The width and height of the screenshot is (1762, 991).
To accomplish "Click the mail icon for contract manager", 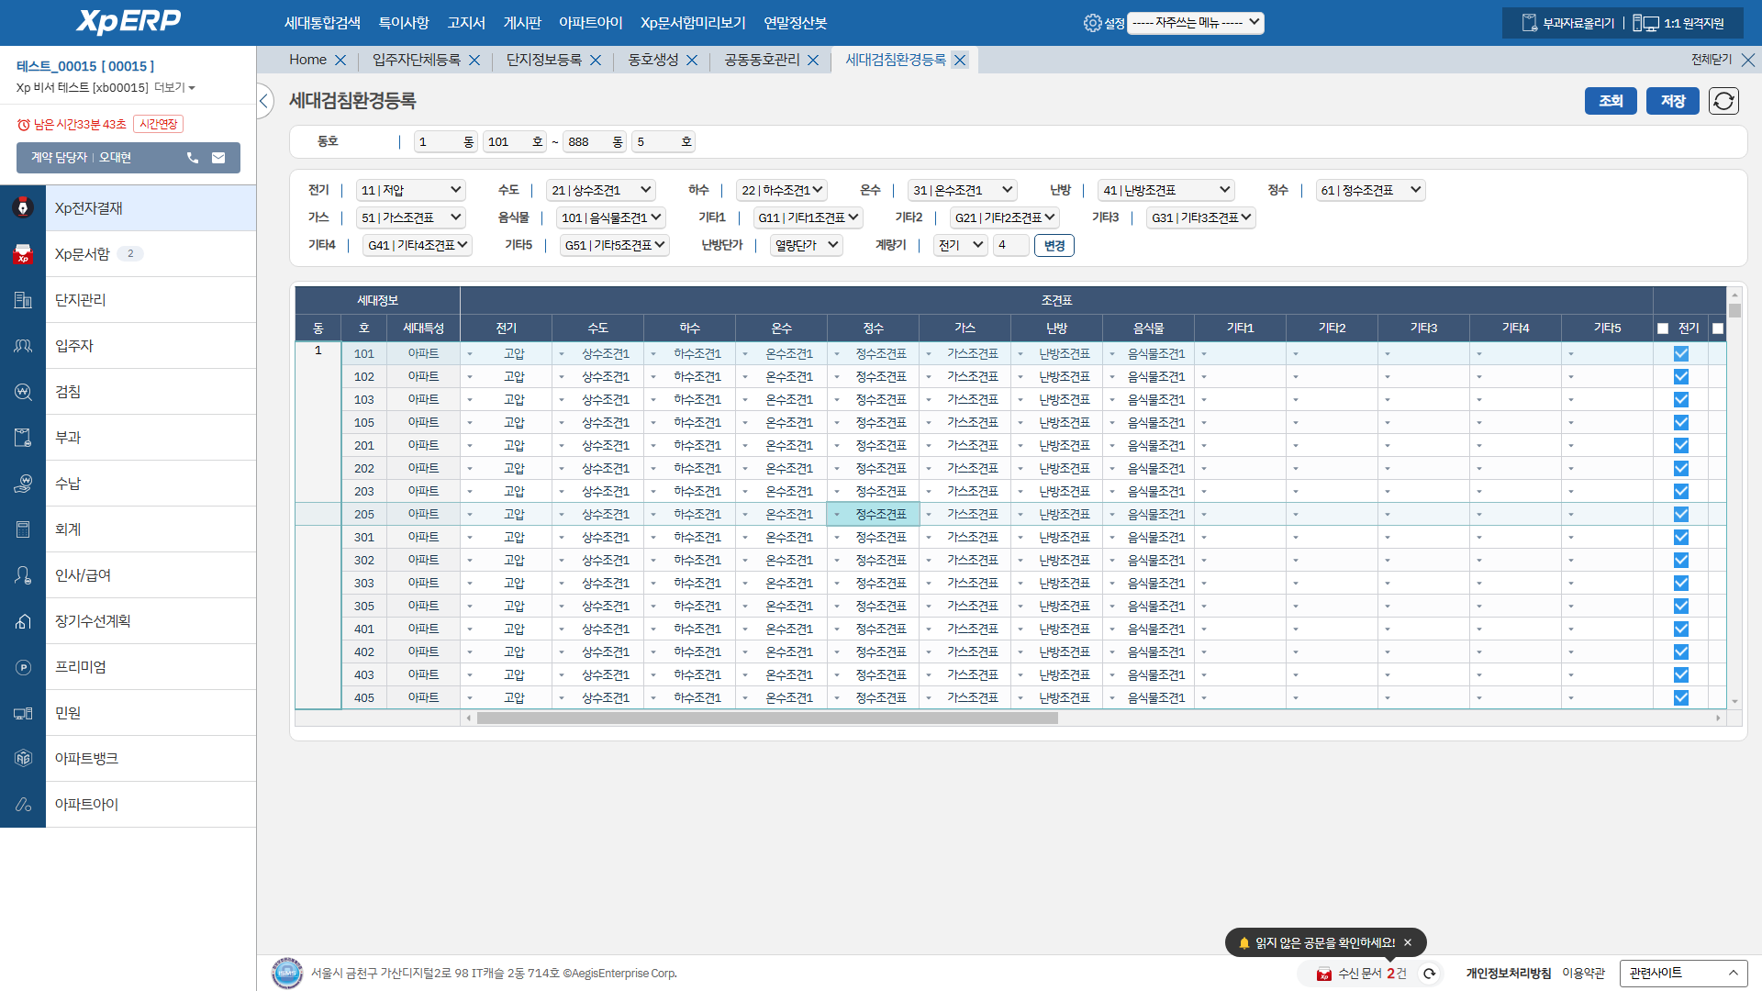I will click(x=218, y=158).
